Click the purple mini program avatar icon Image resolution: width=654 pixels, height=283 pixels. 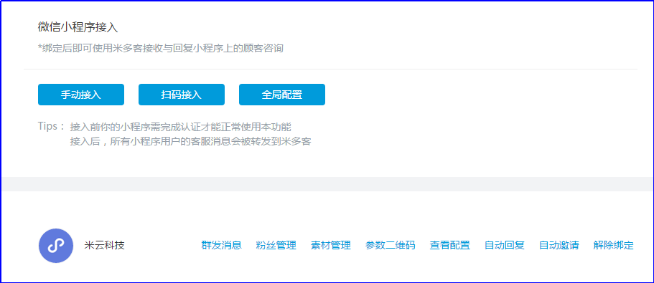[56, 246]
